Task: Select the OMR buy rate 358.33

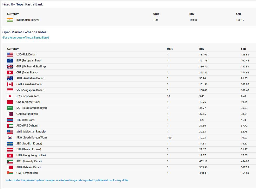Action: pyautogui.click(x=203, y=173)
